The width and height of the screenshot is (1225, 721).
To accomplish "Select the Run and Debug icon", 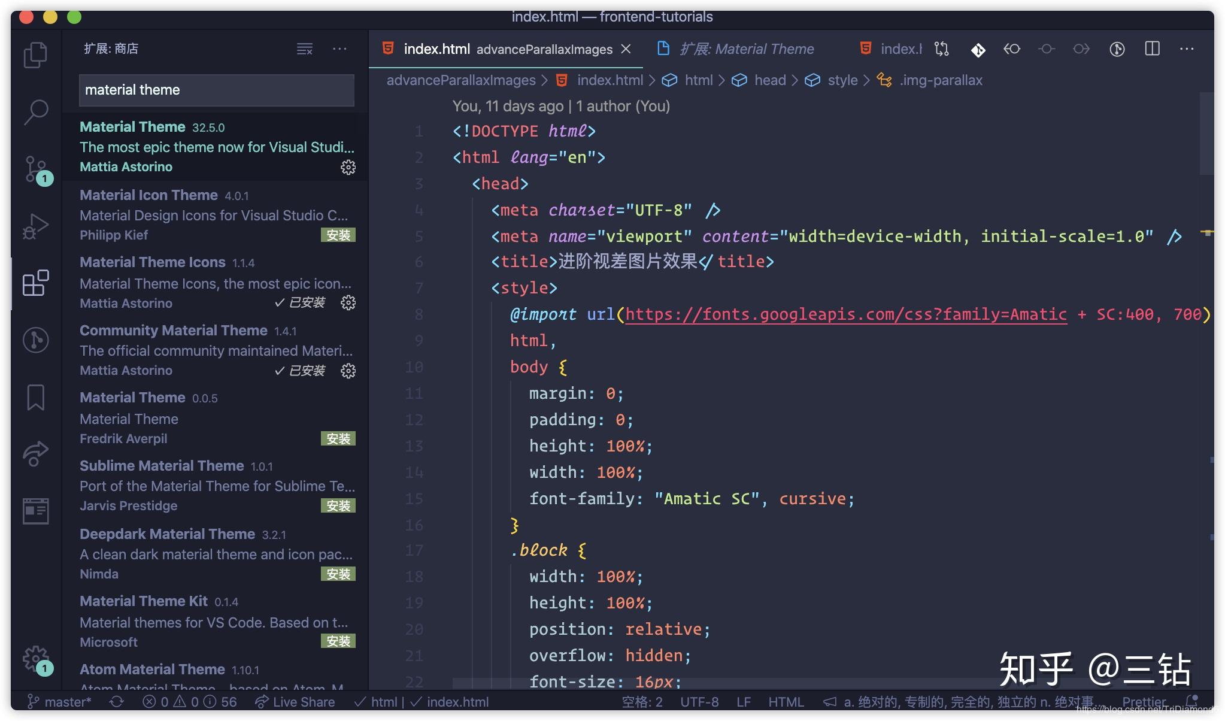I will coord(36,225).
